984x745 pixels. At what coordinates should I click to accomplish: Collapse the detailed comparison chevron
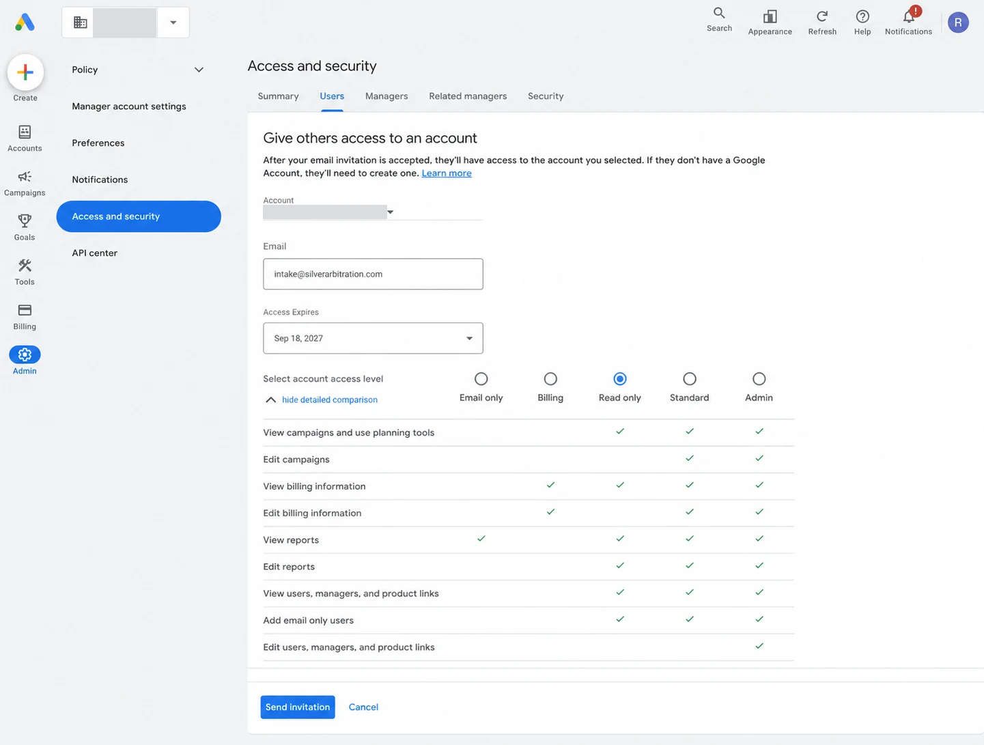pos(270,400)
